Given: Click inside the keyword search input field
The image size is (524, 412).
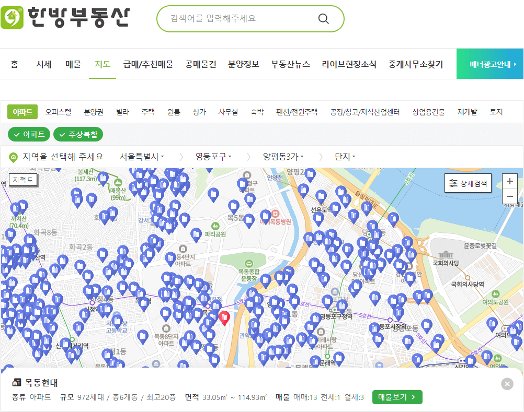Looking at the screenshot, I should point(235,18).
